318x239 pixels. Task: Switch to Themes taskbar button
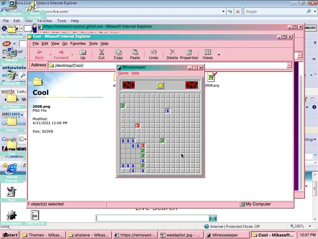pos(43,235)
